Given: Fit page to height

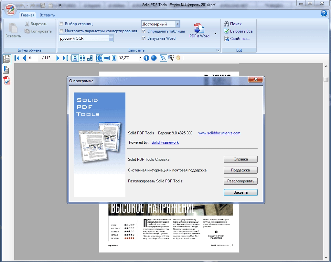Looking at the screenshot, I should [x=114, y=58].
